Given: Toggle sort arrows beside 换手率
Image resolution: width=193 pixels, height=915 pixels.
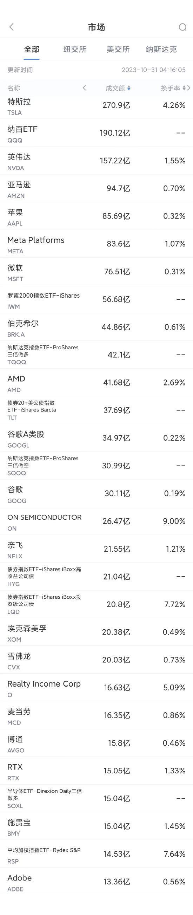Looking at the screenshot, I should tap(184, 88).
